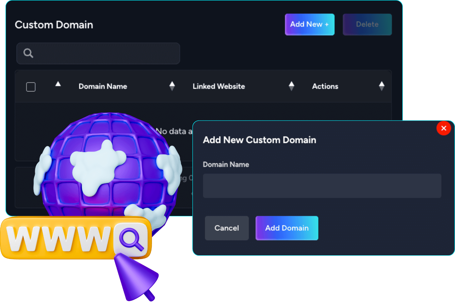Sort by arrow next to the checkbox
This screenshot has height=305, width=455.
pos(58,84)
